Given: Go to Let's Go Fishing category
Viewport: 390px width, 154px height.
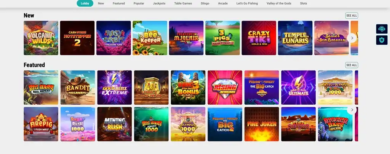Looking at the screenshot, I should point(247,3).
